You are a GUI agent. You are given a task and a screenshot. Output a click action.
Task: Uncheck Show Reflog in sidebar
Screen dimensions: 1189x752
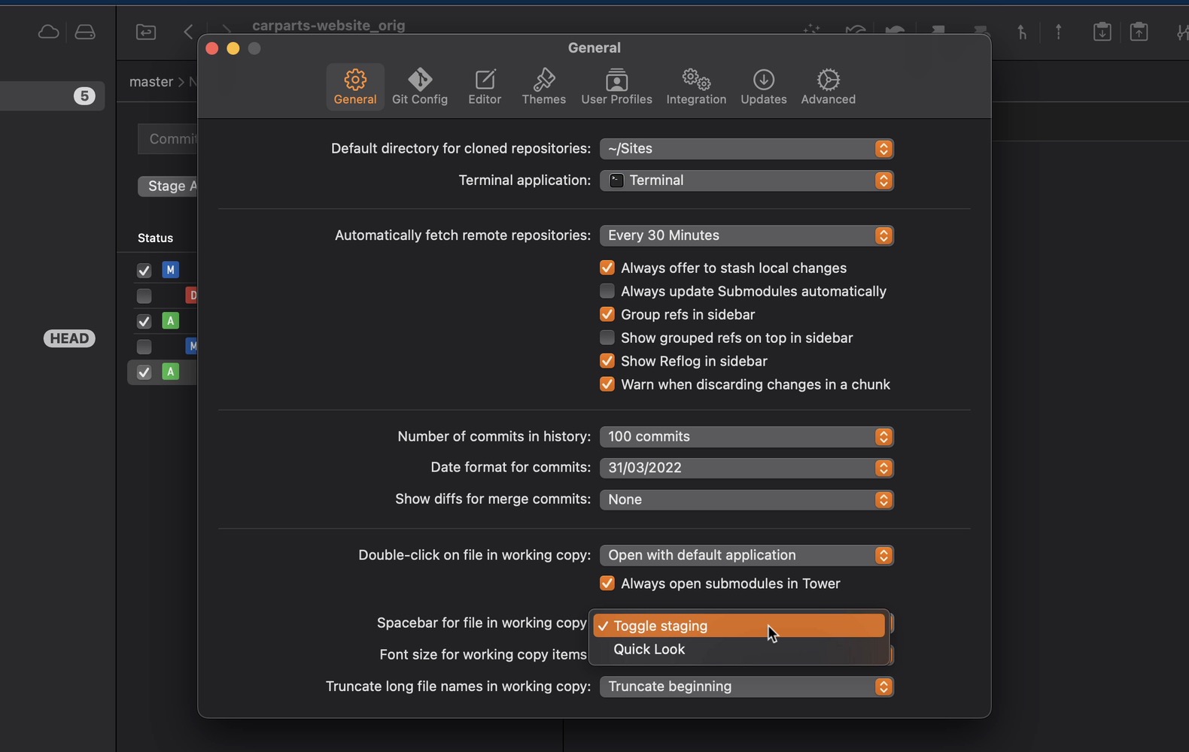click(x=607, y=361)
